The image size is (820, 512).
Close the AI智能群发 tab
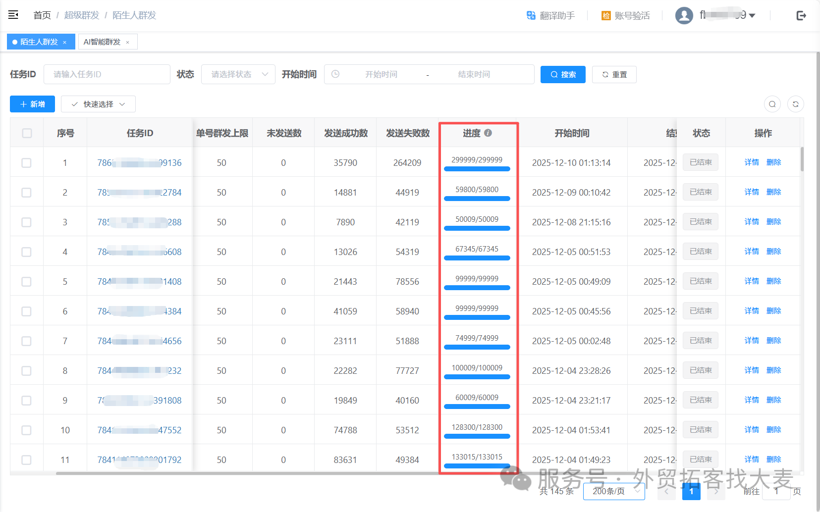[x=127, y=42]
